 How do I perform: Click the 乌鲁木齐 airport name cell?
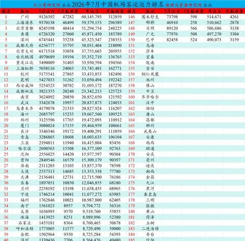24,108
